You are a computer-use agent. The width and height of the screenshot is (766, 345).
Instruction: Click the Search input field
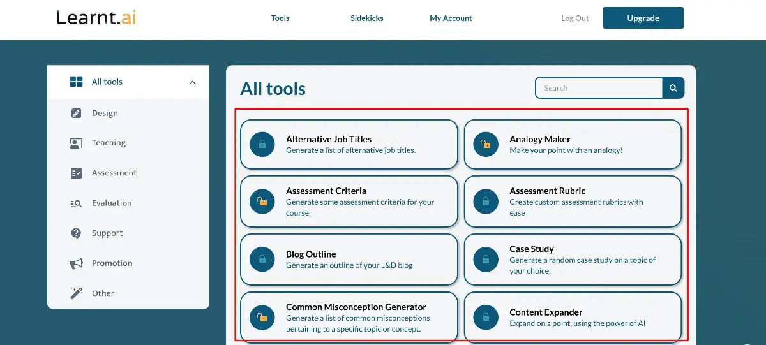(599, 88)
